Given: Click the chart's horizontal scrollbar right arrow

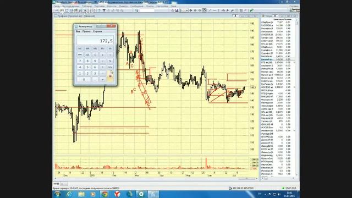Looking at the screenshot, I should 257,179.
